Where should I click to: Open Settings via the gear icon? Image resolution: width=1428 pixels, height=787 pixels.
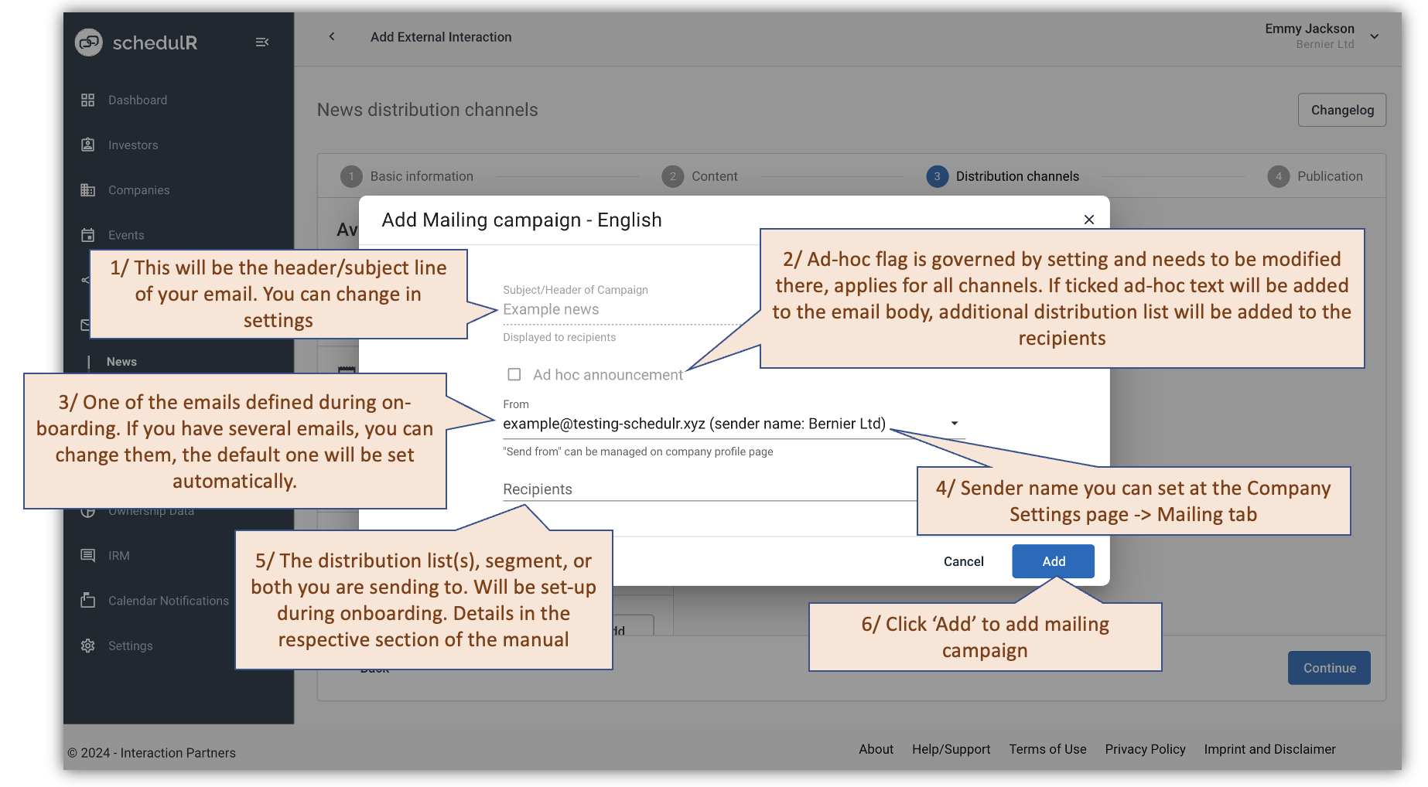87,646
